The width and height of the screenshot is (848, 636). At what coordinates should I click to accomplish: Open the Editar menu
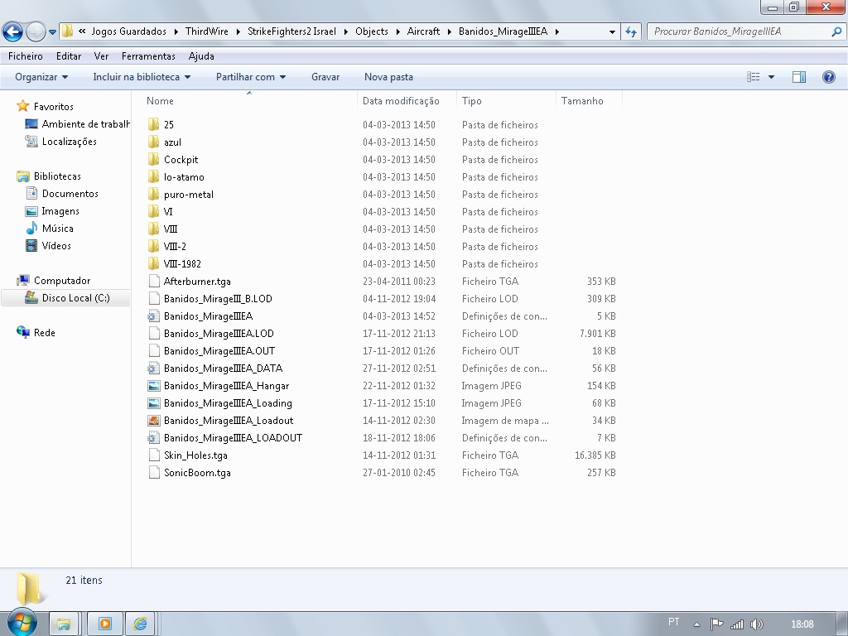tap(69, 56)
